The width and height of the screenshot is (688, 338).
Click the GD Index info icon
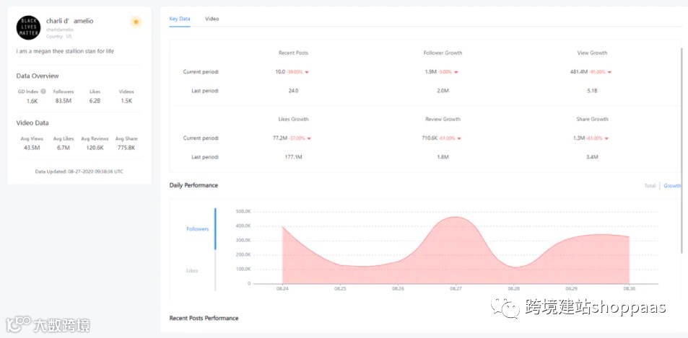[43, 92]
